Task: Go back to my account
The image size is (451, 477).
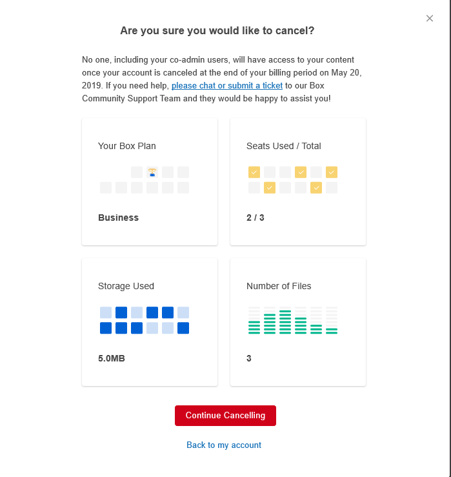Action: tap(224, 445)
